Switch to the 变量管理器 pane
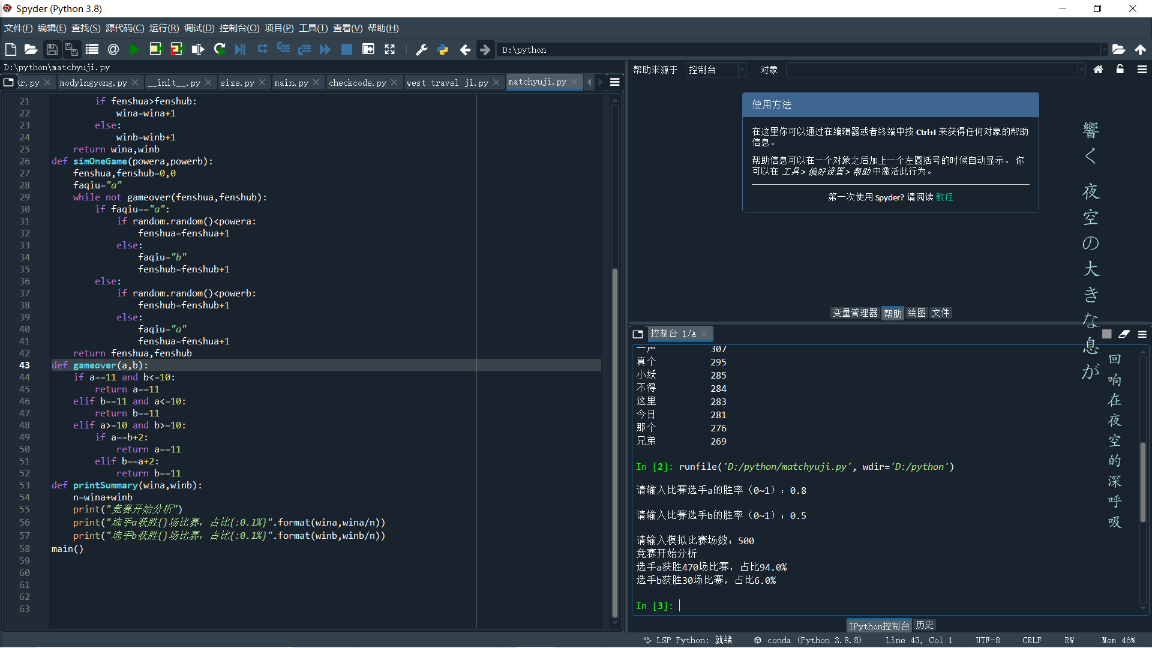 pos(854,313)
